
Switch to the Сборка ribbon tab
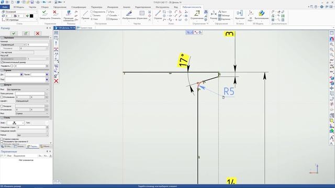[x=44, y=7]
